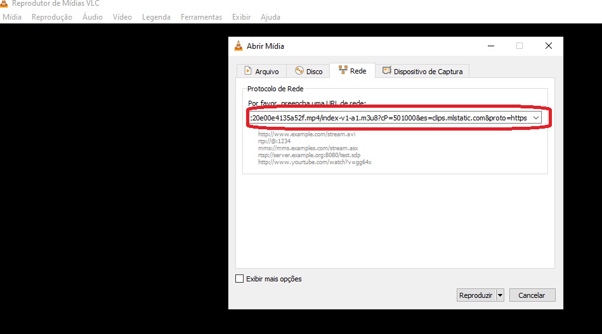602x334 pixels.
Task: Switch to the Disco tab
Action: (x=308, y=72)
